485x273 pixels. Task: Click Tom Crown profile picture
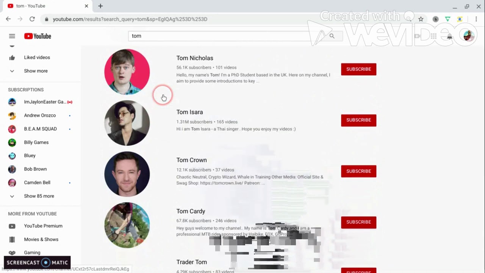127,174
